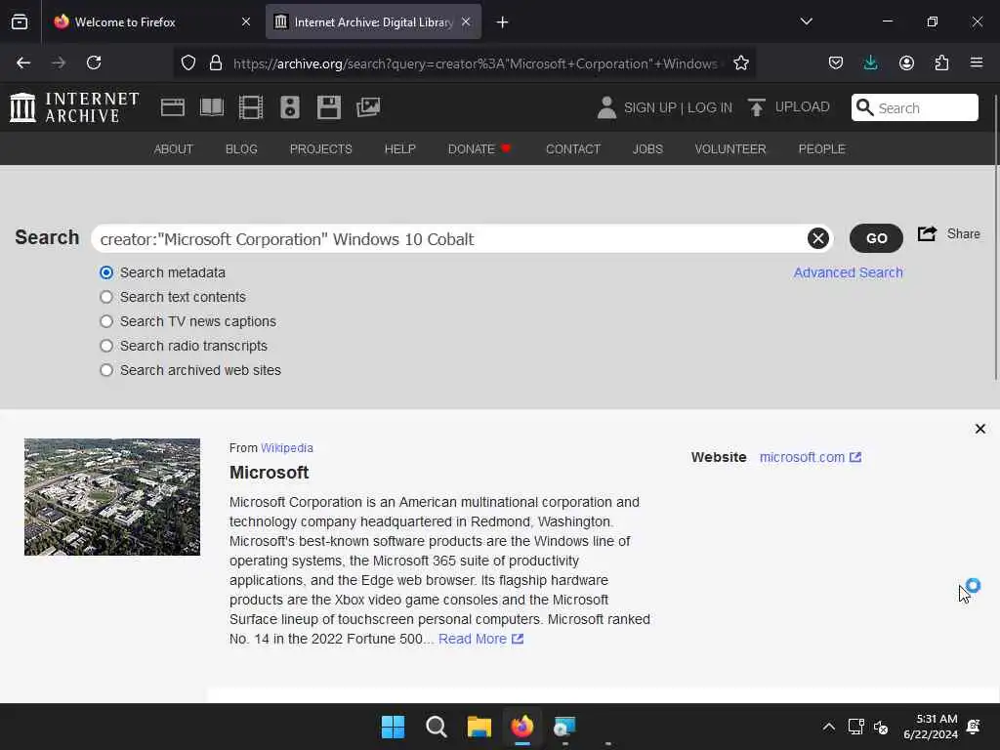1000x750 pixels.
Task: Click the Read More link
Action: click(x=480, y=639)
